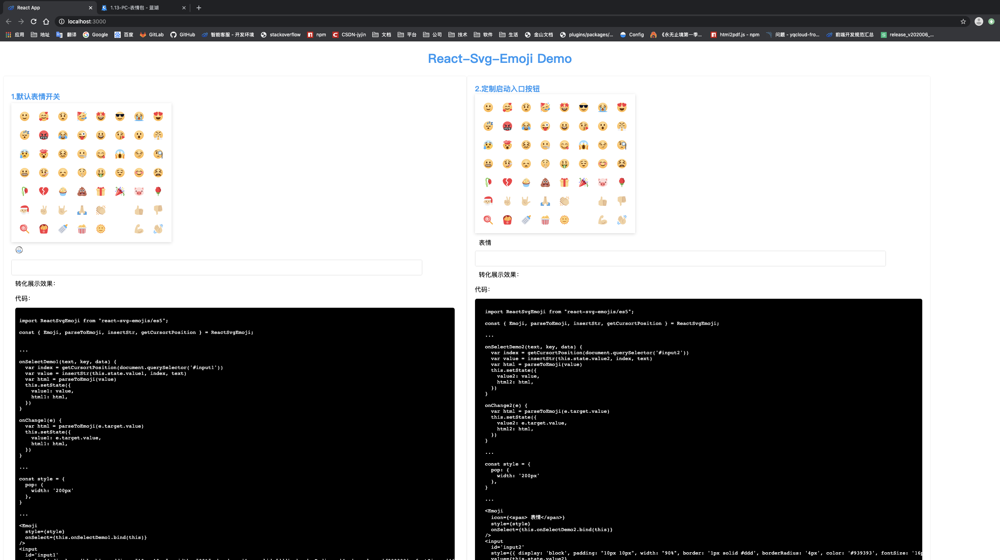Pick screaming face emoji in 定制启动入口按钮 panel

tap(583, 145)
